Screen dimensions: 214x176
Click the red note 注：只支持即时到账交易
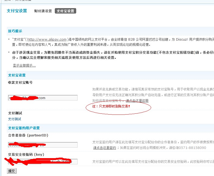111,106
